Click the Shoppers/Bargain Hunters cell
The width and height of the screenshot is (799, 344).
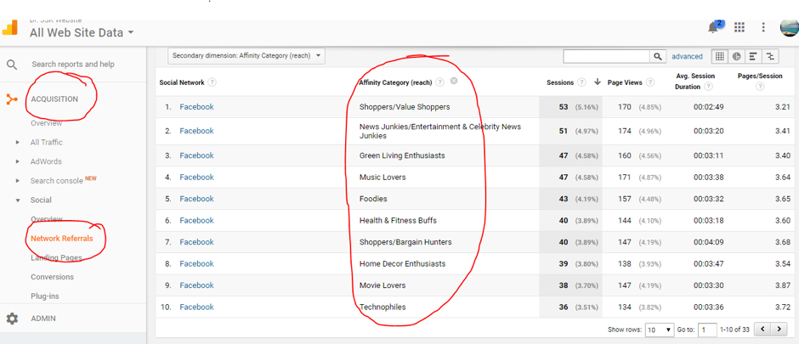pos(405,242)
